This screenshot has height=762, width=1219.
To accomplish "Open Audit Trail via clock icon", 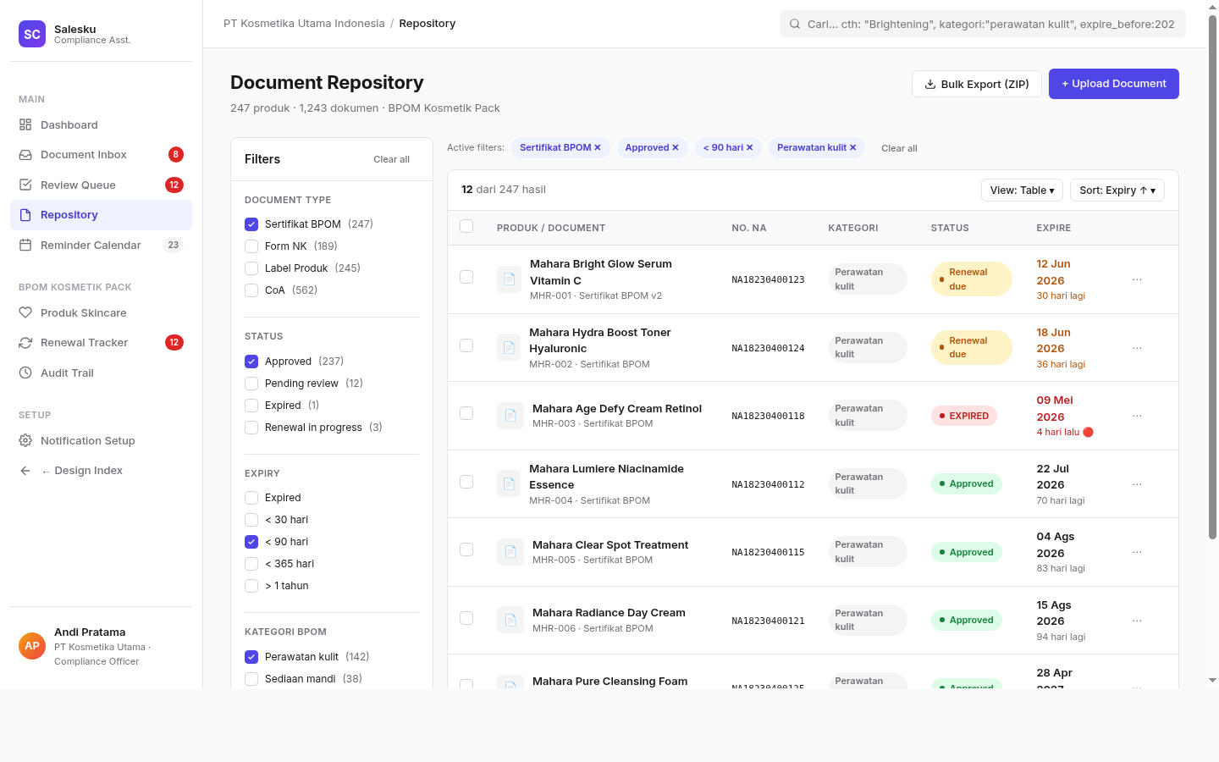I will (x=25, y=373).
